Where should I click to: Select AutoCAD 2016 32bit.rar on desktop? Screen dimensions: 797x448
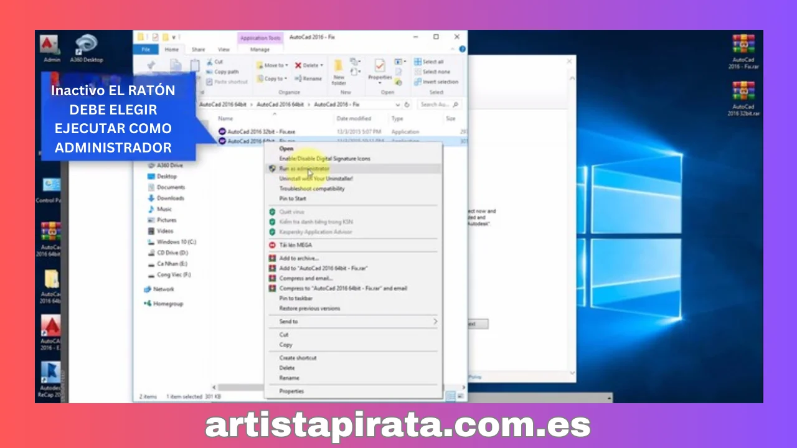tap(743, 99)
